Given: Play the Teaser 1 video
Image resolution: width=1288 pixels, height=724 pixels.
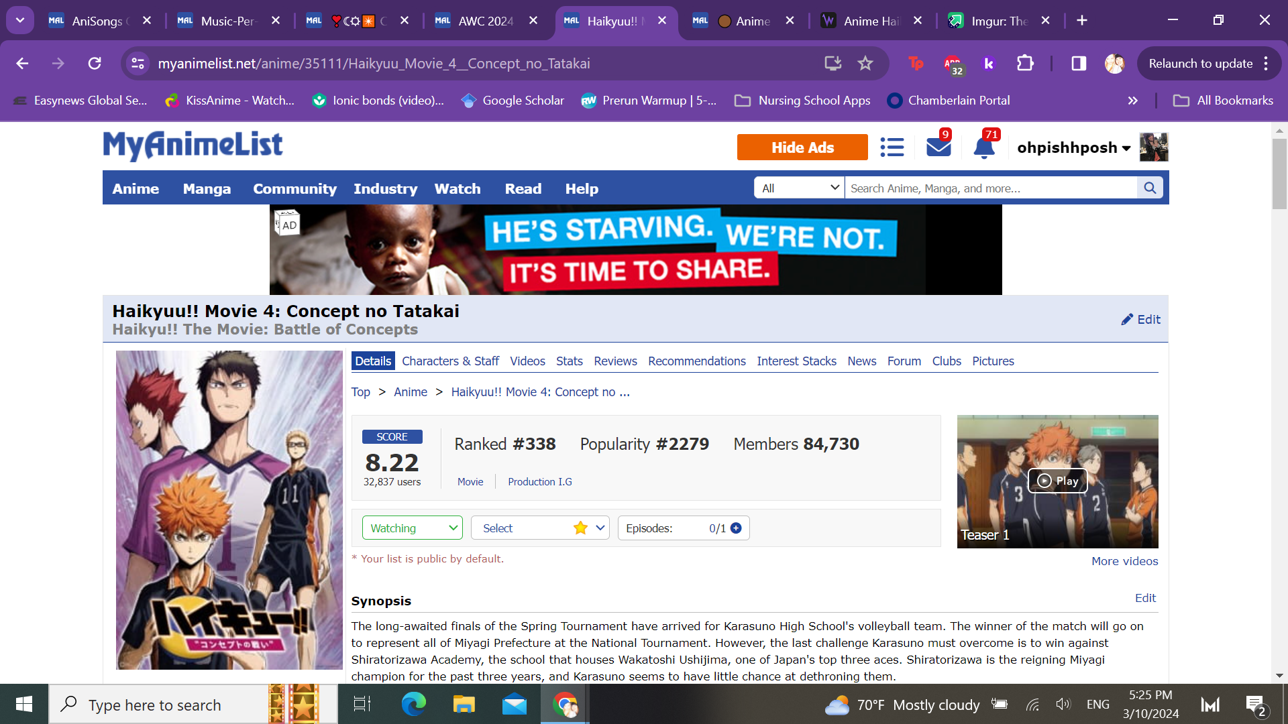Looking at the screenshot, I should click(1057, 481).
